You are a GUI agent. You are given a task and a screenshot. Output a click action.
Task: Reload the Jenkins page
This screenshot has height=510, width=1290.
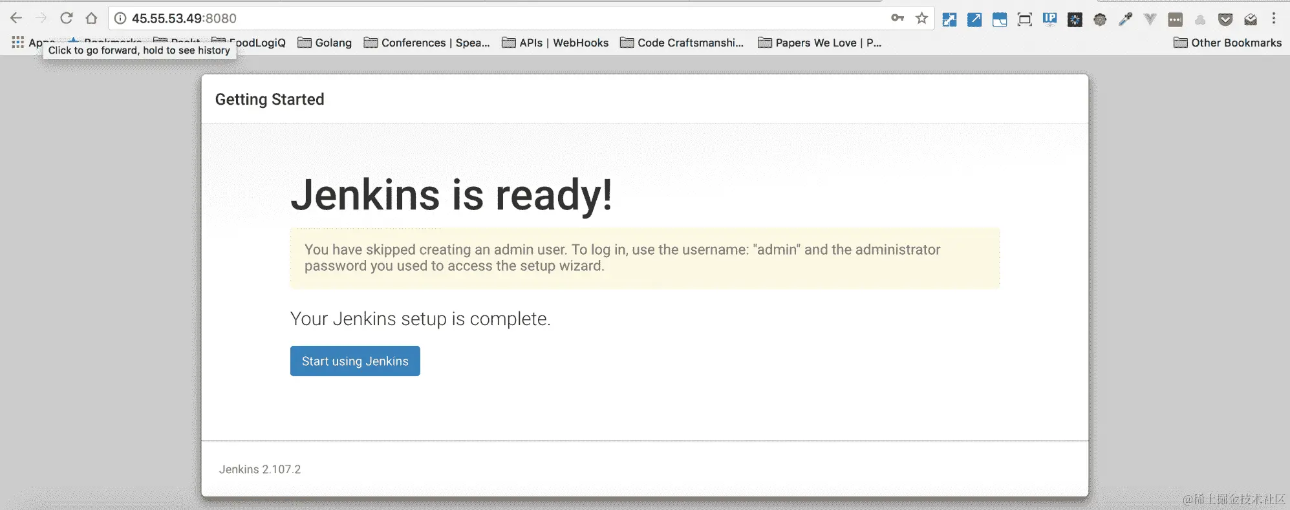pyautogui.click(x=66, y=18)
